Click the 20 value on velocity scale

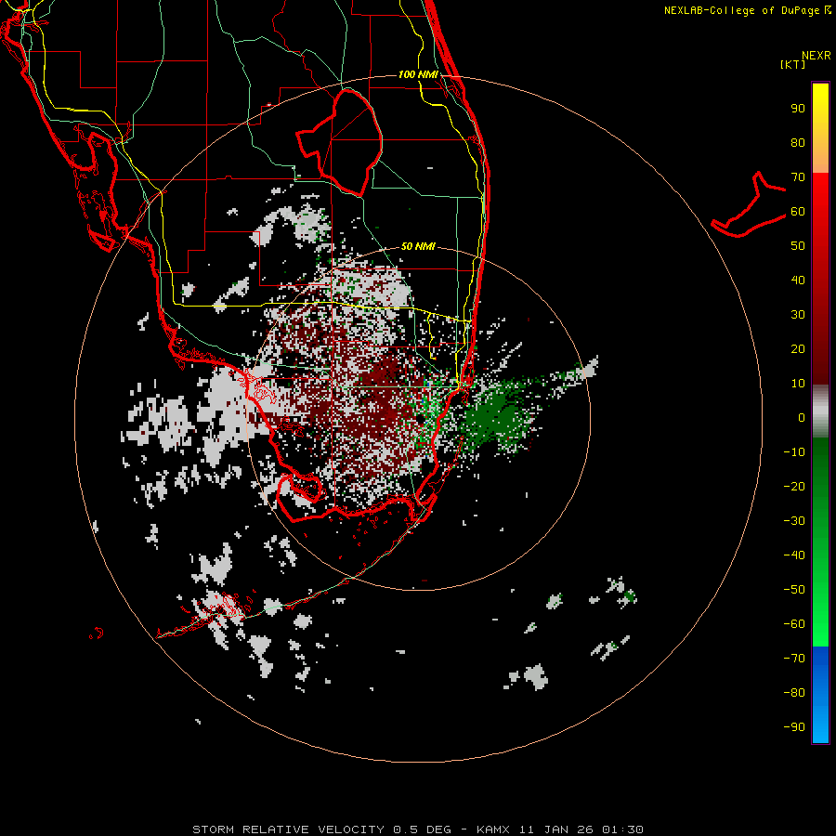[798, 348]
